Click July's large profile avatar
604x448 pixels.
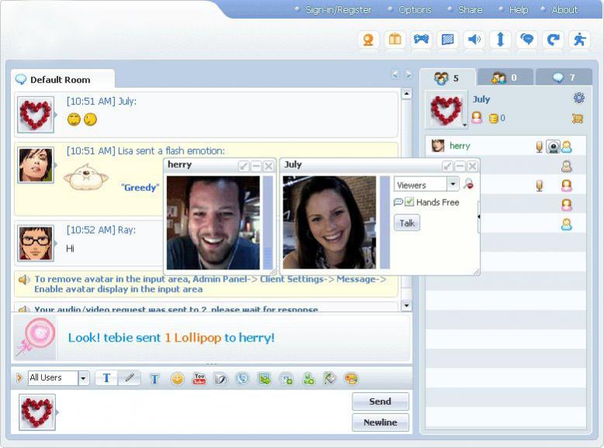[446, 110]
